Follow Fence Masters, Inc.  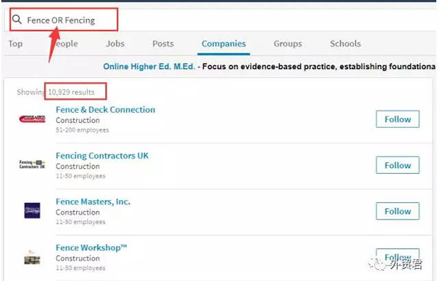coord(397,211)
